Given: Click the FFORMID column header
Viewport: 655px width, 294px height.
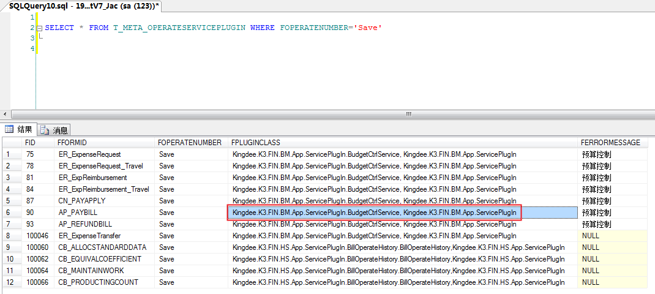Looking at the screenshot, I should point(105,143).
